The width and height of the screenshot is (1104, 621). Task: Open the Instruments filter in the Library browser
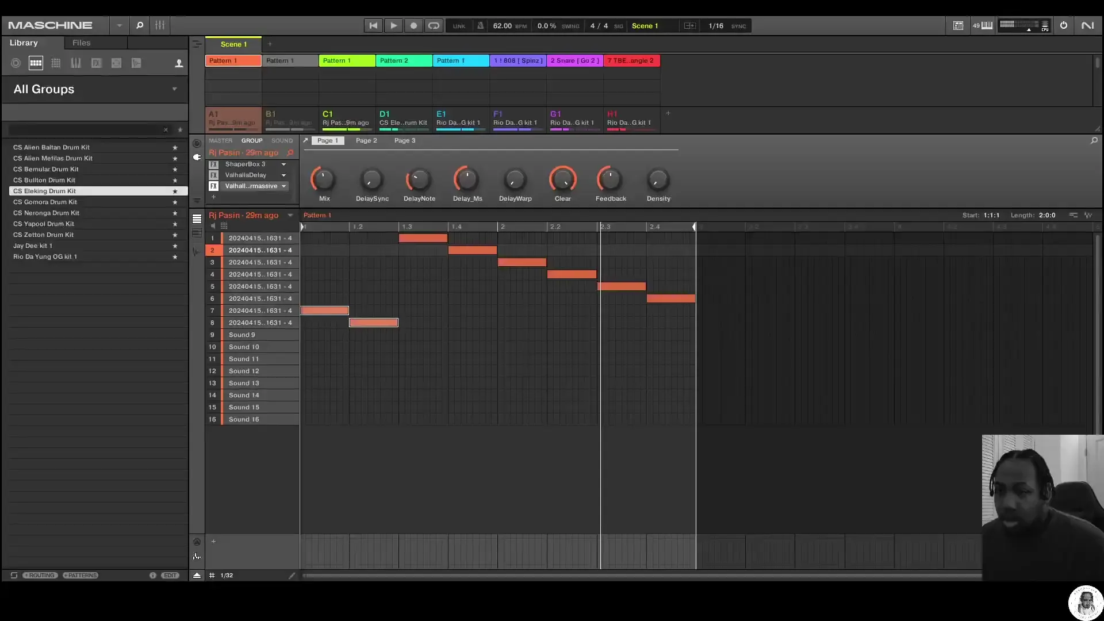coord(75,63)
